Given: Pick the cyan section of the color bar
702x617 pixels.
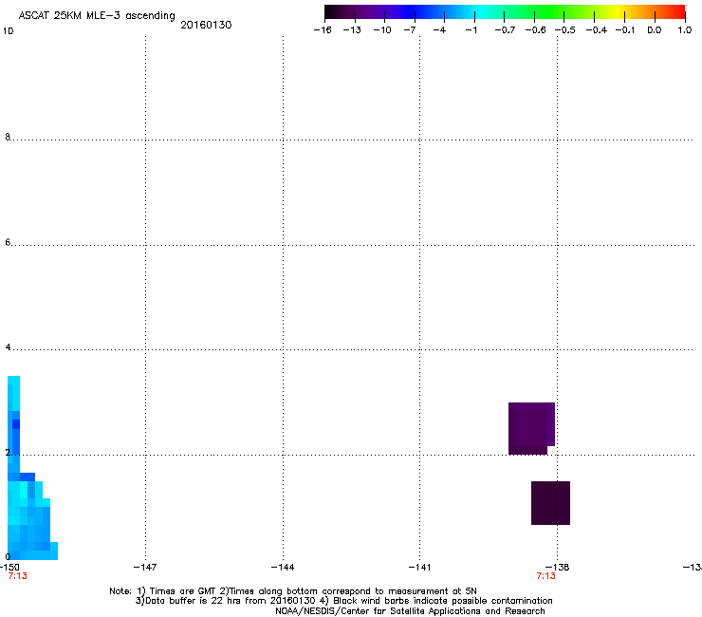Looking at the screenshot, I should (479, 11).
